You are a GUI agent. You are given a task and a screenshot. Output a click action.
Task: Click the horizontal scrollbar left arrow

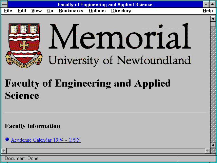(x=4, y=151)
